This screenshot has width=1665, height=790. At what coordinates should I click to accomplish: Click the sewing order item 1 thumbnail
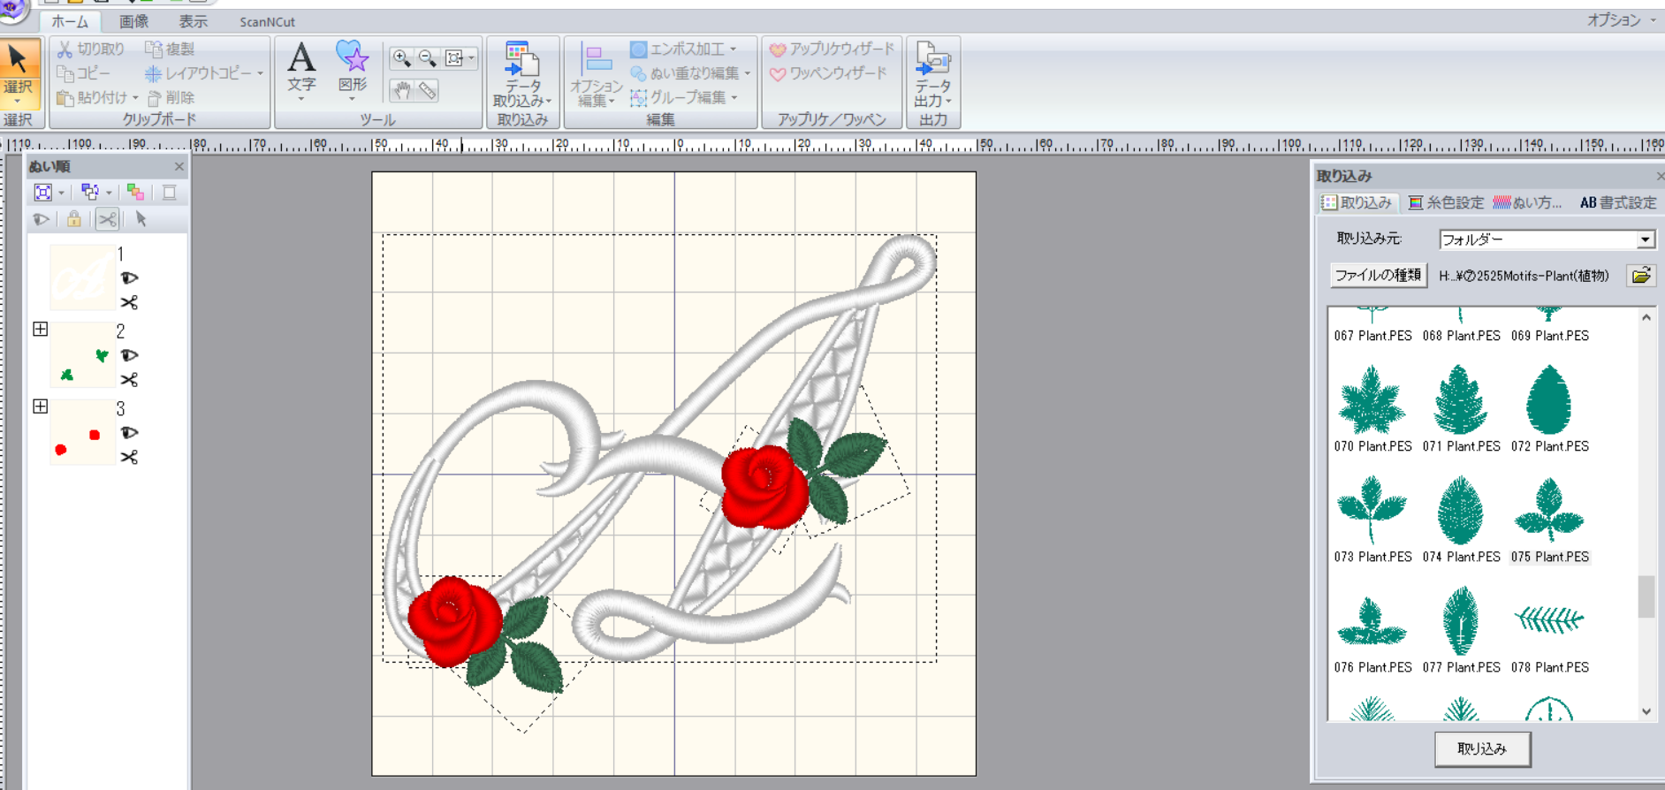pyautogui.click(x=82, y=277)
